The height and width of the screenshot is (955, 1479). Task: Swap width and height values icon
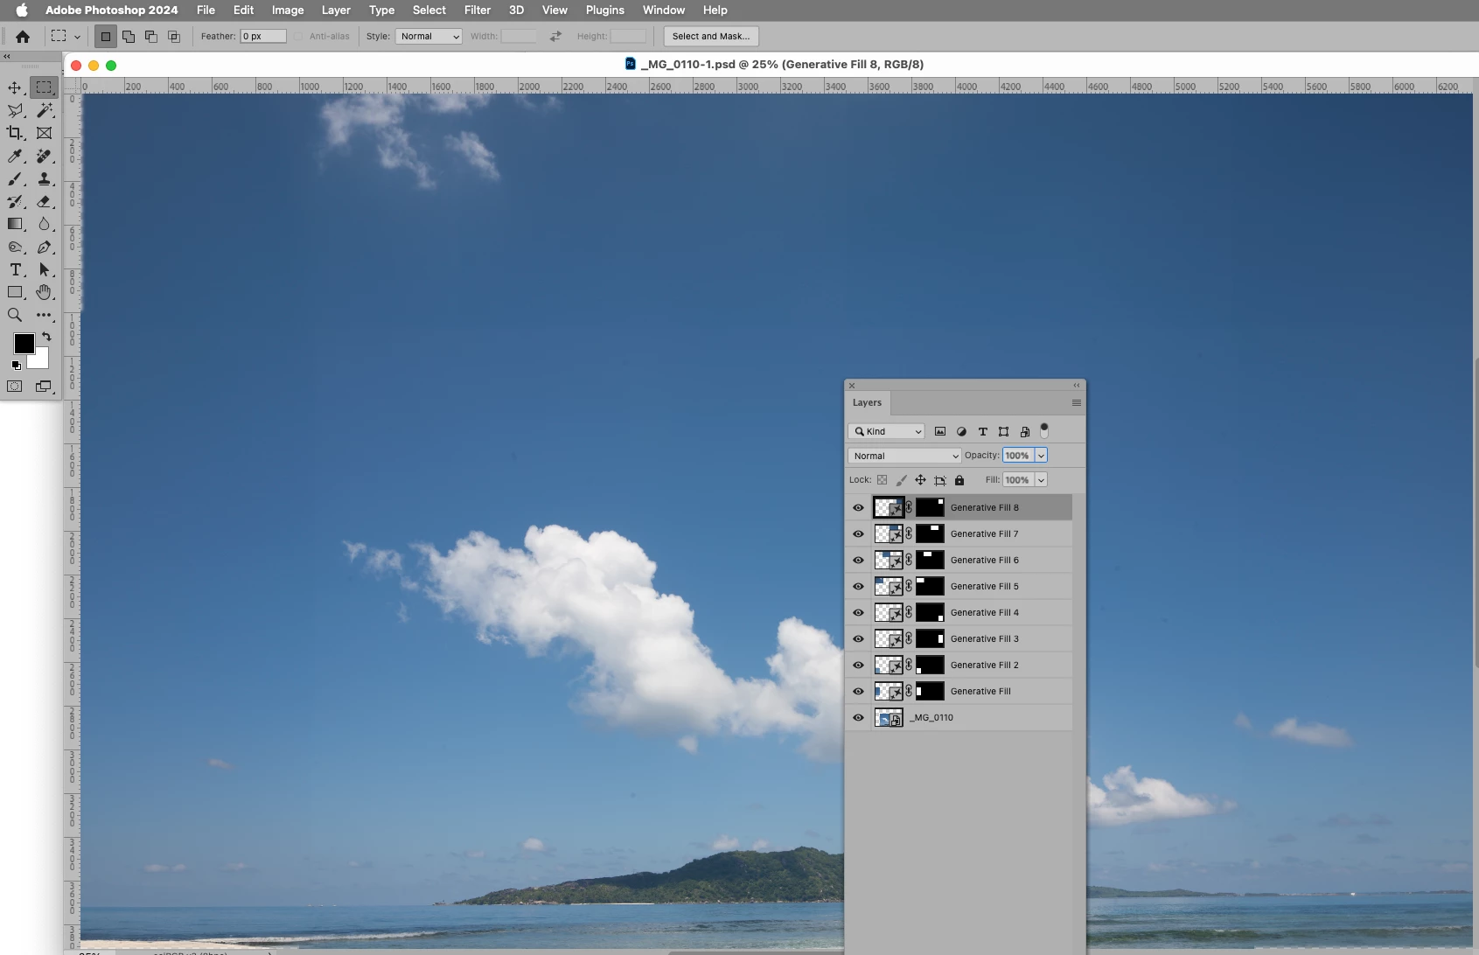coord(555,36)
